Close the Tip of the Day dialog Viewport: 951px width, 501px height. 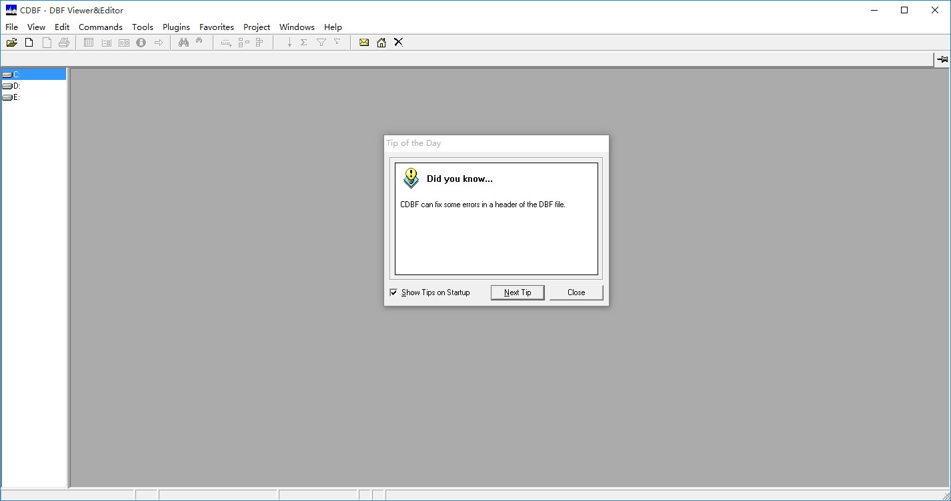coord(576,292)
